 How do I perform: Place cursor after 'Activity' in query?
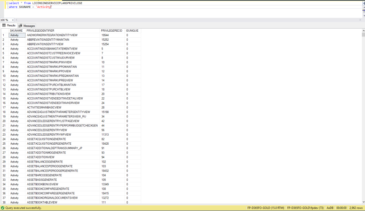click(x=51, y=7)
